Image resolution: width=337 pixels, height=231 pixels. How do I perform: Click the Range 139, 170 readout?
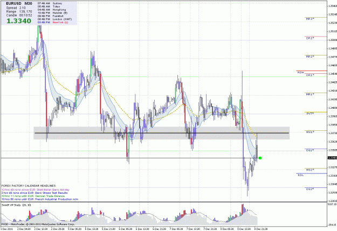point(19,12)
